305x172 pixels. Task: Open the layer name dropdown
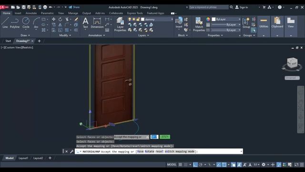tap(172, 19)
